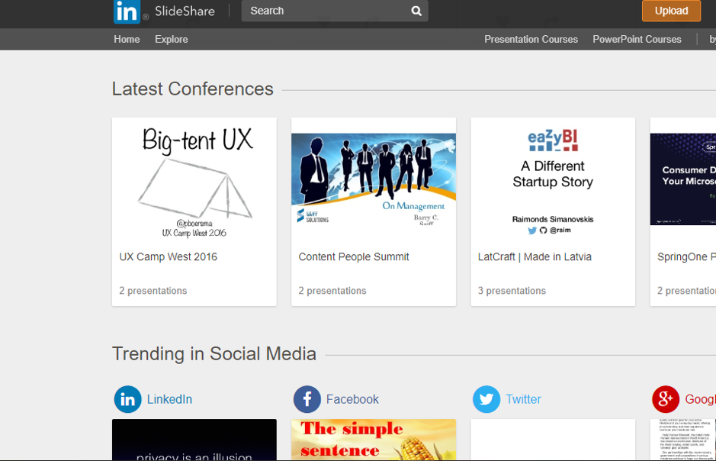Open The simple sentence slide thumbnail

[x=374, y=440]
